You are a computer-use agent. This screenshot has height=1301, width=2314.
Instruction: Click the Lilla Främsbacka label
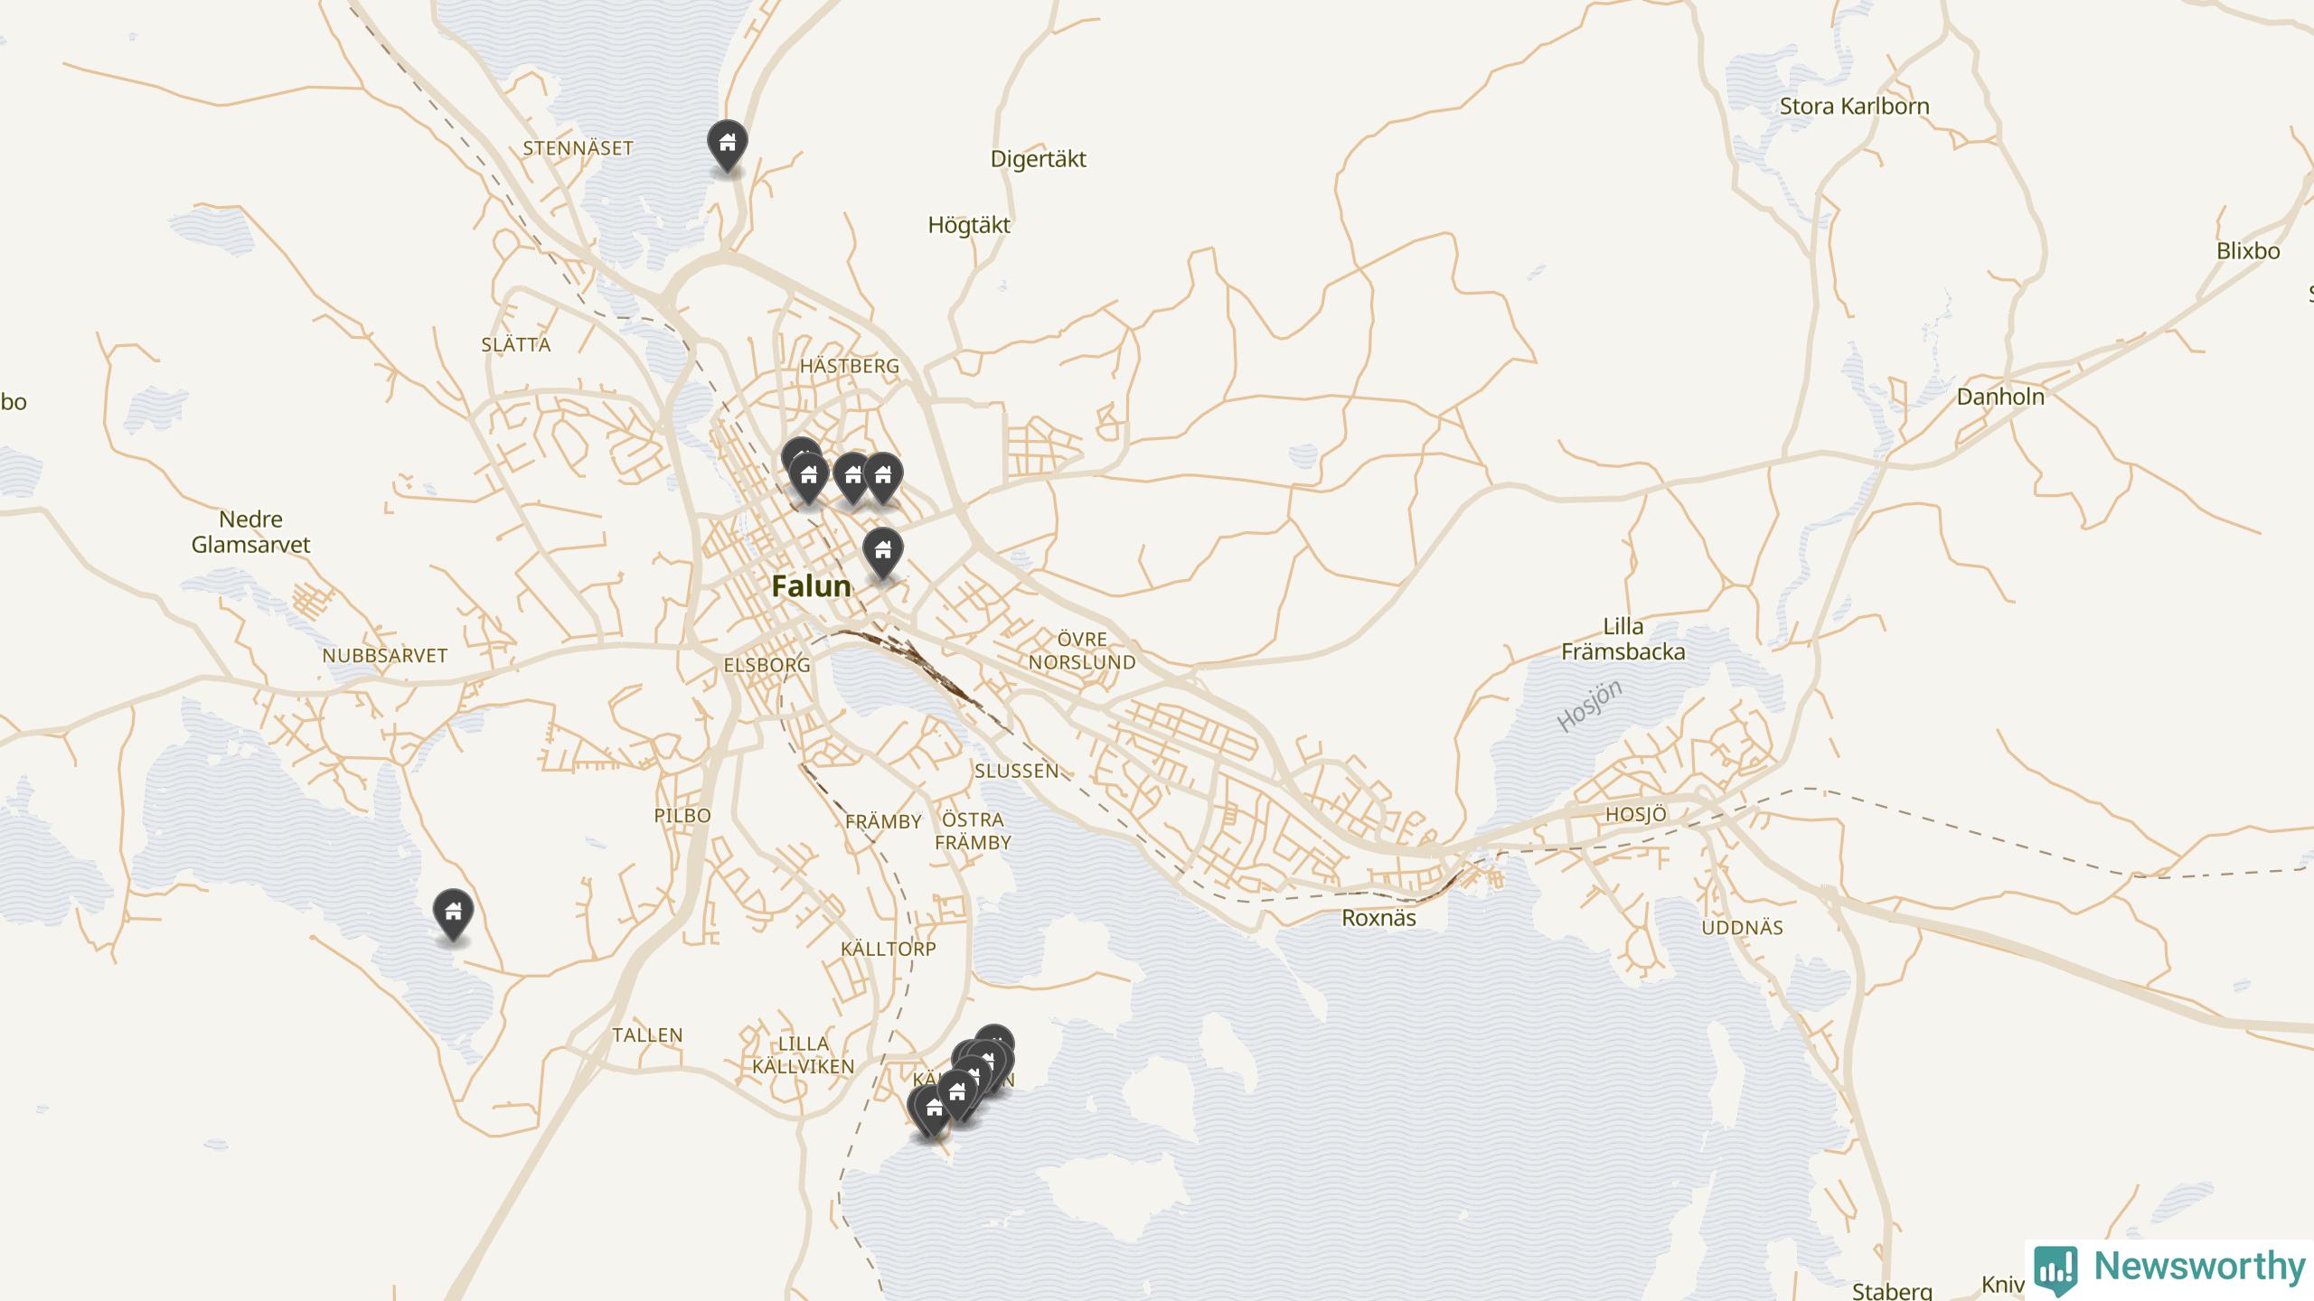click(1623, 639)
